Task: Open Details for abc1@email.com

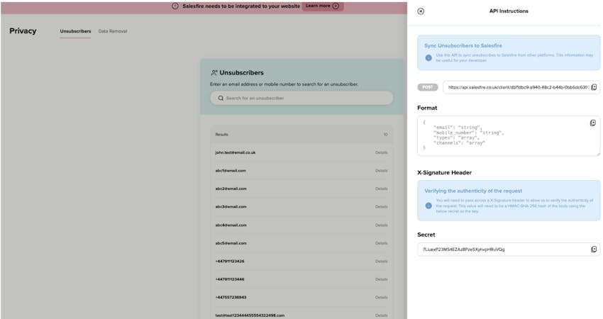Action: coord(381,171)
